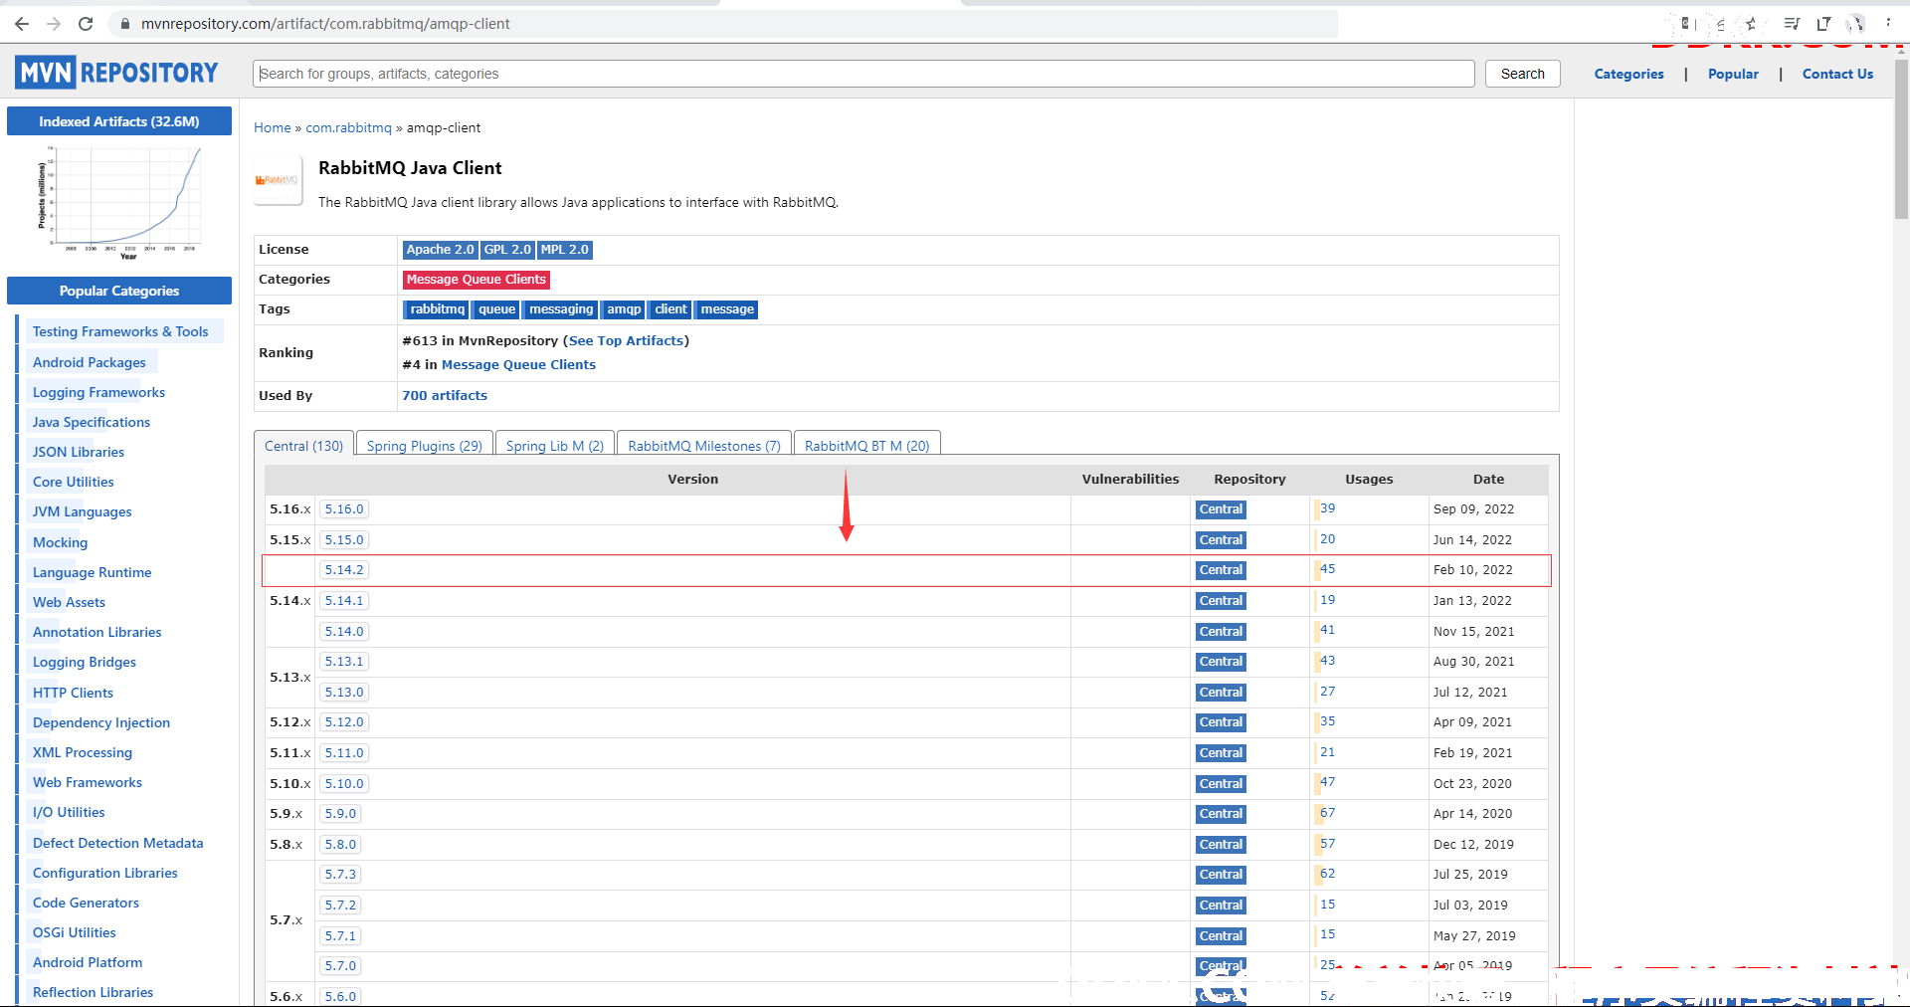Open version 5.15.0
This screenshot has width=1910, height=1007.
click(344, 540)
